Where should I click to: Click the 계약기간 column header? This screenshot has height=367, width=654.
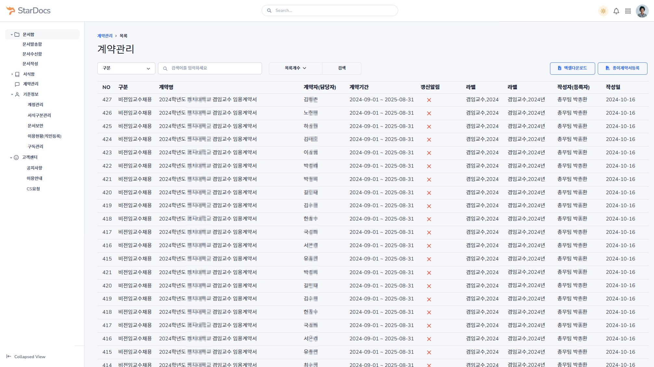click(359, 87)
